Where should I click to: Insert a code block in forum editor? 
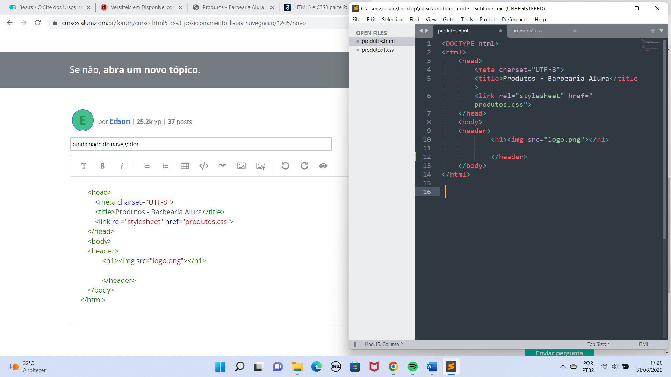(204, 166)
